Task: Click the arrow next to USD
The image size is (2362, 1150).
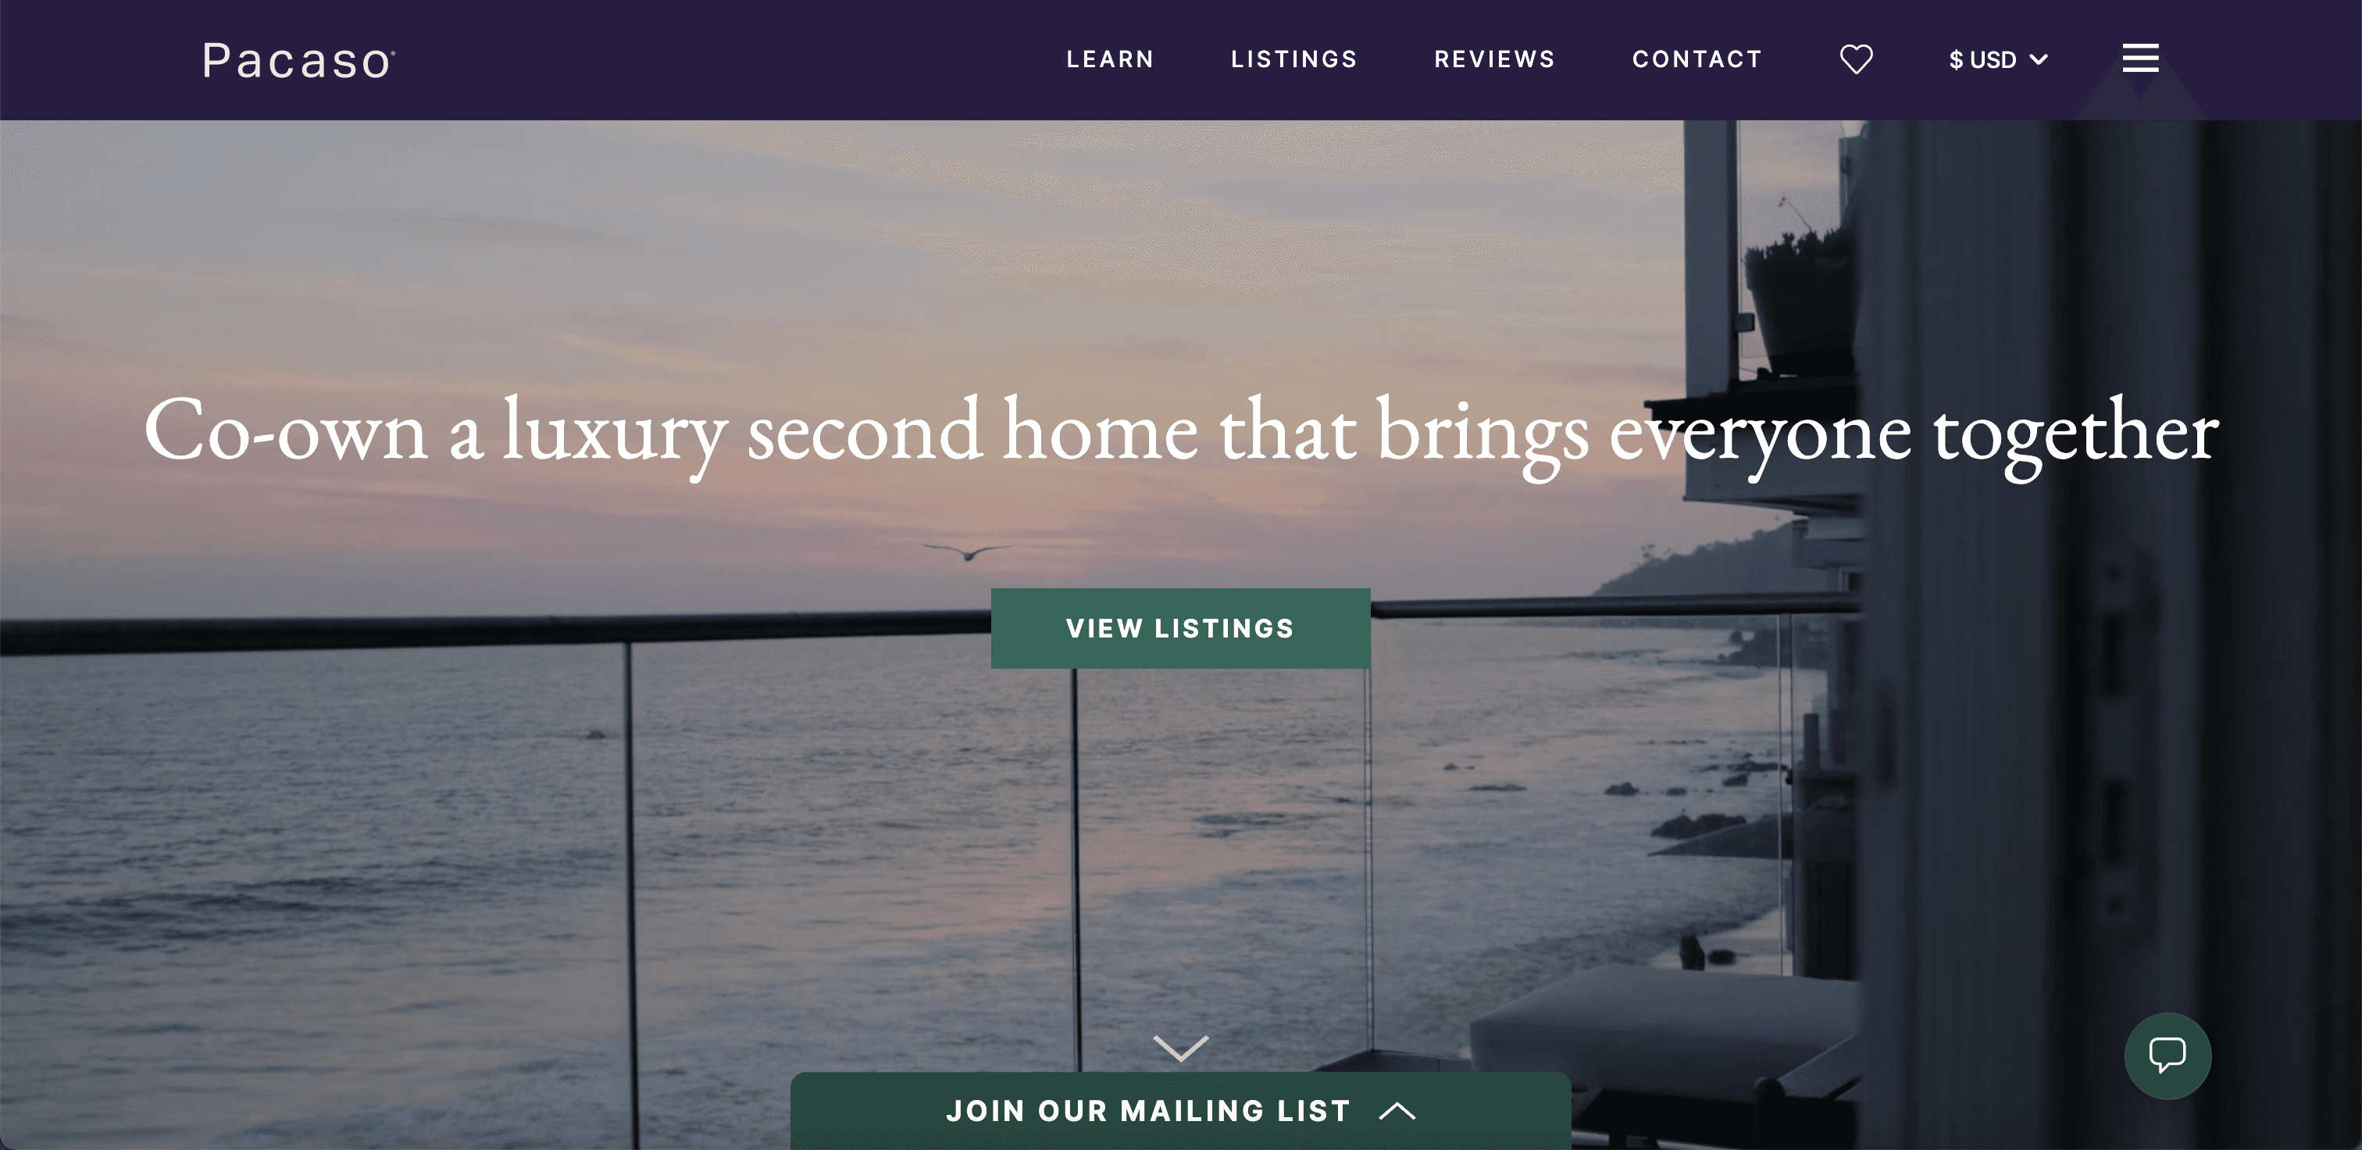Action: tap(2039, 59)
